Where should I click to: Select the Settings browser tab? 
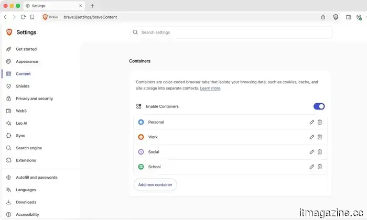coord(55,6)
